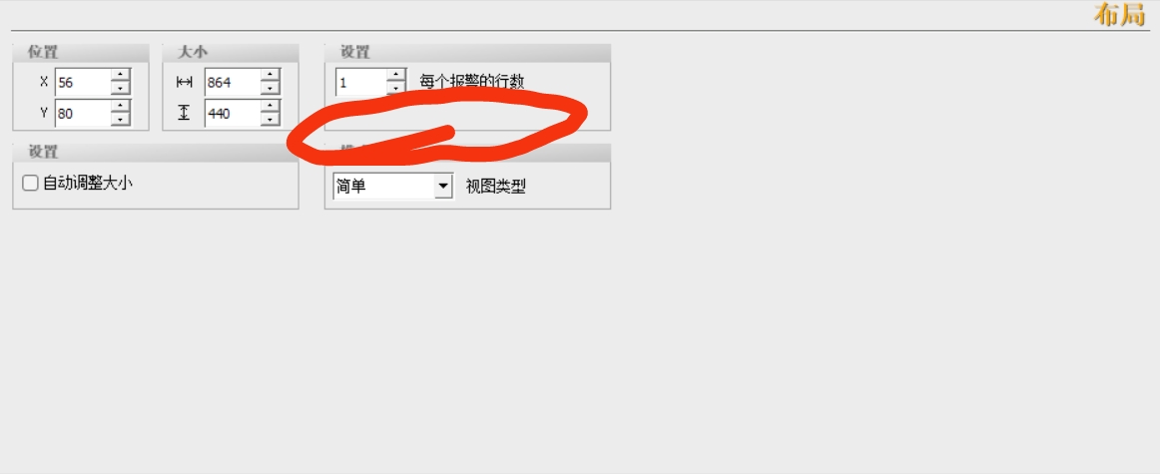Increase the X position with up arrow
The height and width of the screenshot is (474, 1160).
[121, 76]
